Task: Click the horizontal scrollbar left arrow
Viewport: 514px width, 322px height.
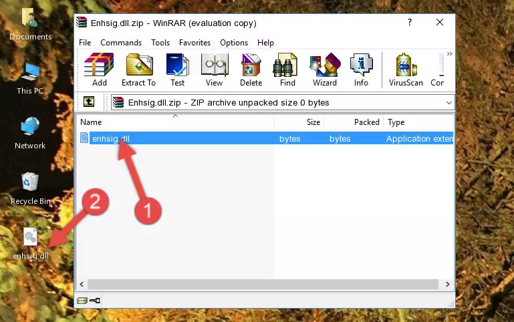Action: click(82, 284)
